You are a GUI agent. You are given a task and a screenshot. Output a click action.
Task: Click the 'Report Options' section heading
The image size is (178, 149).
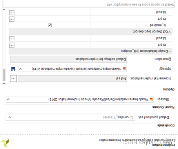[163, 107]
